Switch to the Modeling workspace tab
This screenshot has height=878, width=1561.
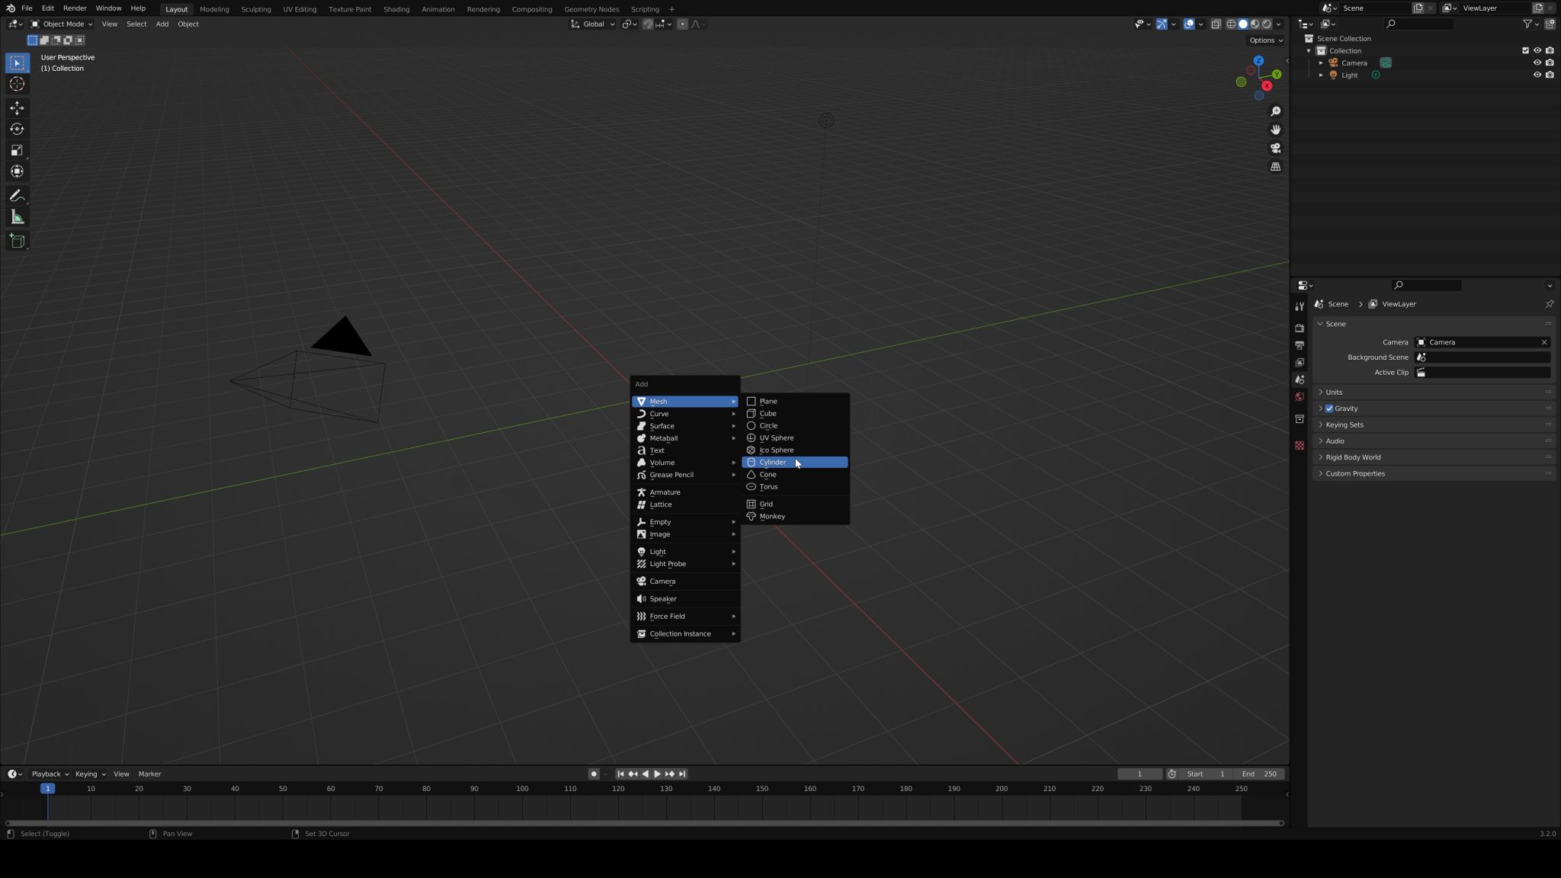click(x=214, y=8)
